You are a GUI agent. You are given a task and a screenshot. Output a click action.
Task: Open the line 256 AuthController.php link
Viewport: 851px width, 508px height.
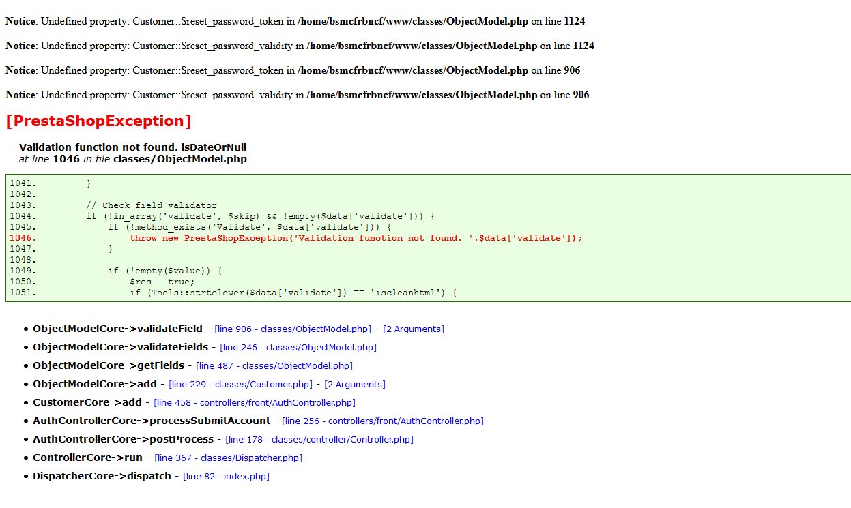(383, 421)
